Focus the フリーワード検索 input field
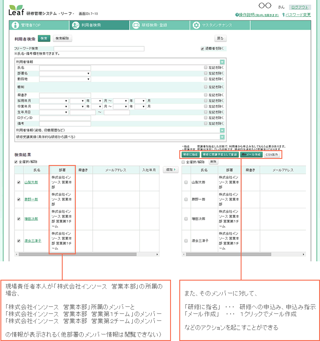 99,49
